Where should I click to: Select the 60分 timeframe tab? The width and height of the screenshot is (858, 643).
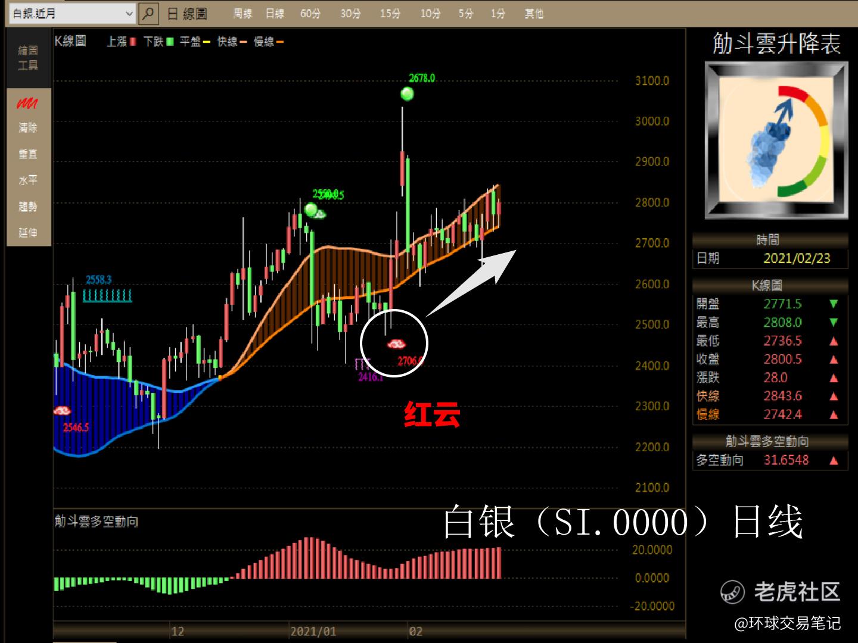tap(310, 14)
